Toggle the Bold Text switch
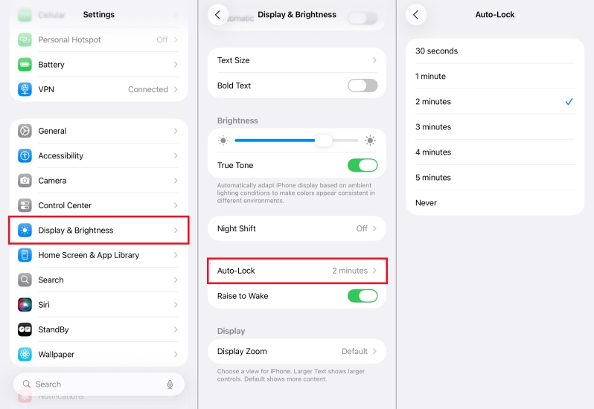The width and height of the screenshot is (594, 409). 363,86
